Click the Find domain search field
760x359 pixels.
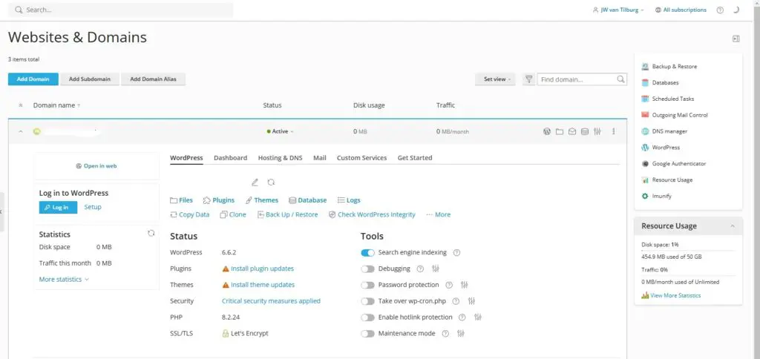click(577, 79)
